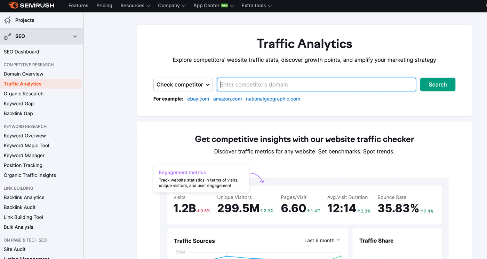Open Organic Research

[x=24, y=94]
